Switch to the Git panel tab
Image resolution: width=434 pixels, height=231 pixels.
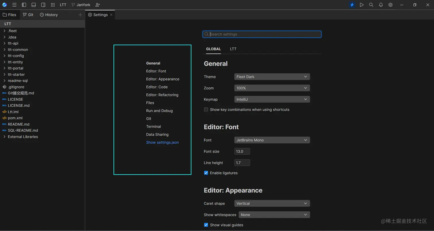tap(28, 15)
